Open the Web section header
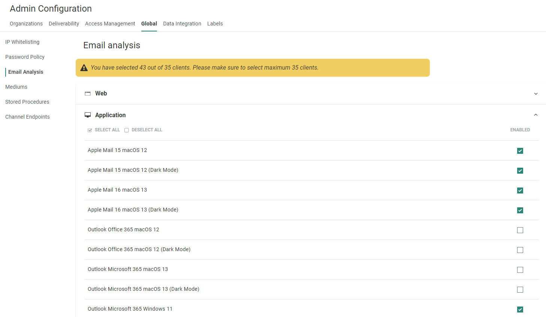 click(101, 94)
